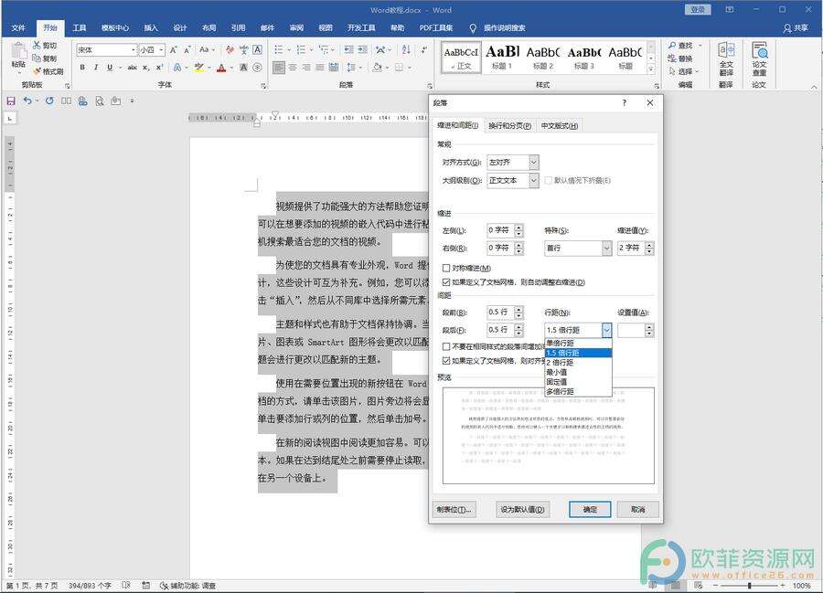Click the decrease indent icon
The image size is (823, 593).
click(x=348, y=50)
